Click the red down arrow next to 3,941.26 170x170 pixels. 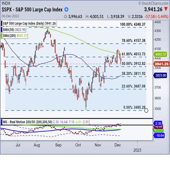coord(166,9)
